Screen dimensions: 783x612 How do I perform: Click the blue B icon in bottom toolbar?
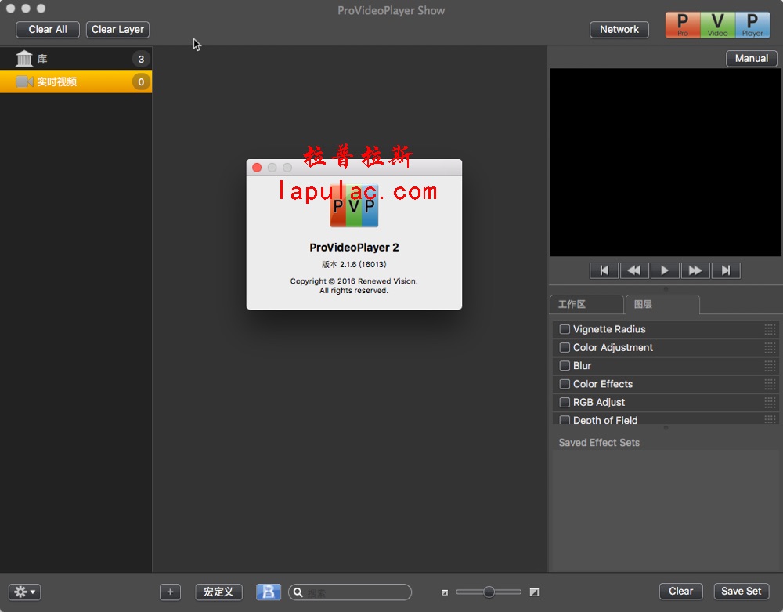(268, 592)
